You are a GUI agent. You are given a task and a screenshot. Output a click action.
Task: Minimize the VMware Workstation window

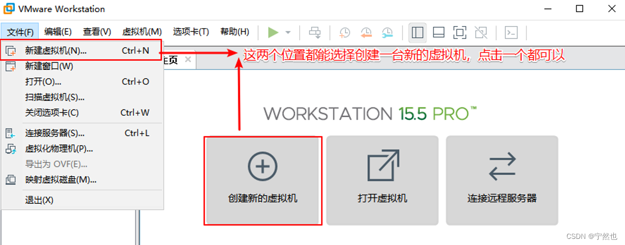pyautogui.click(x=548, y=9)
